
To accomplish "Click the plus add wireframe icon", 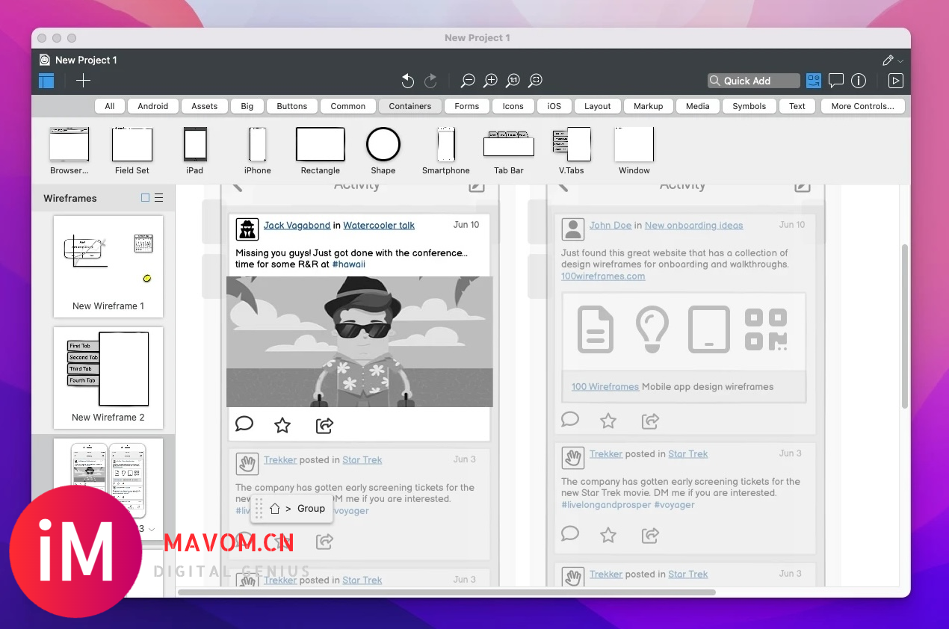I will 83,81.
